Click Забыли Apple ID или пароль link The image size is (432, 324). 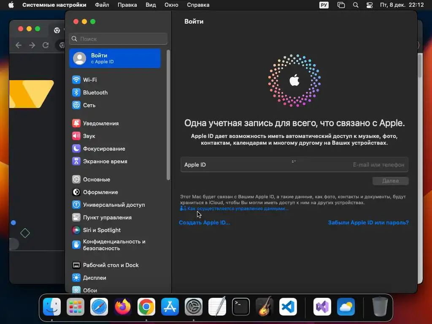368,223
